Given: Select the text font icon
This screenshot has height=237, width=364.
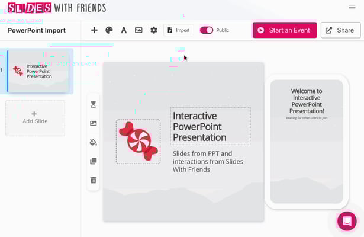Looking at the screenshot, I should click(124, 30).
